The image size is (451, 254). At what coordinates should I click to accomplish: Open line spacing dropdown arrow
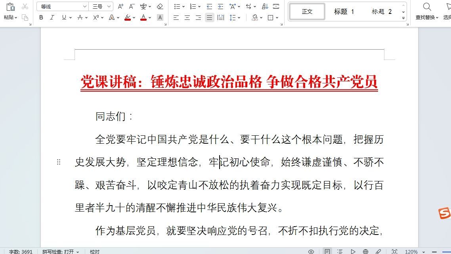point(239,18)
